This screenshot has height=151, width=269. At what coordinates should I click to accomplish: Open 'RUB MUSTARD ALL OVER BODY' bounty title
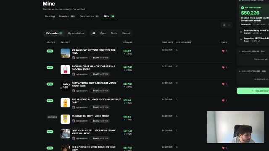point(96,101)
